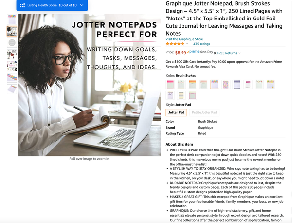
Task: Select the highlighted Brush Strokes color swatch
Action: click(215, 84)
